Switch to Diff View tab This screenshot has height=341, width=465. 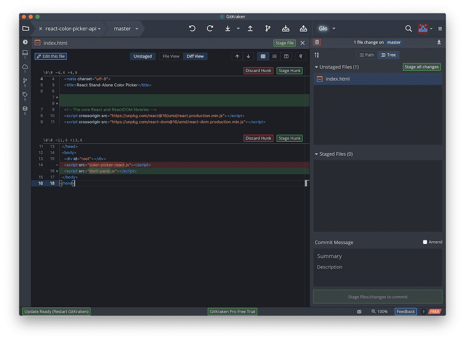195,56
